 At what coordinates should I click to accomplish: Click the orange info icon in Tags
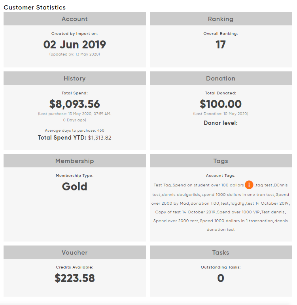point(249,185)
